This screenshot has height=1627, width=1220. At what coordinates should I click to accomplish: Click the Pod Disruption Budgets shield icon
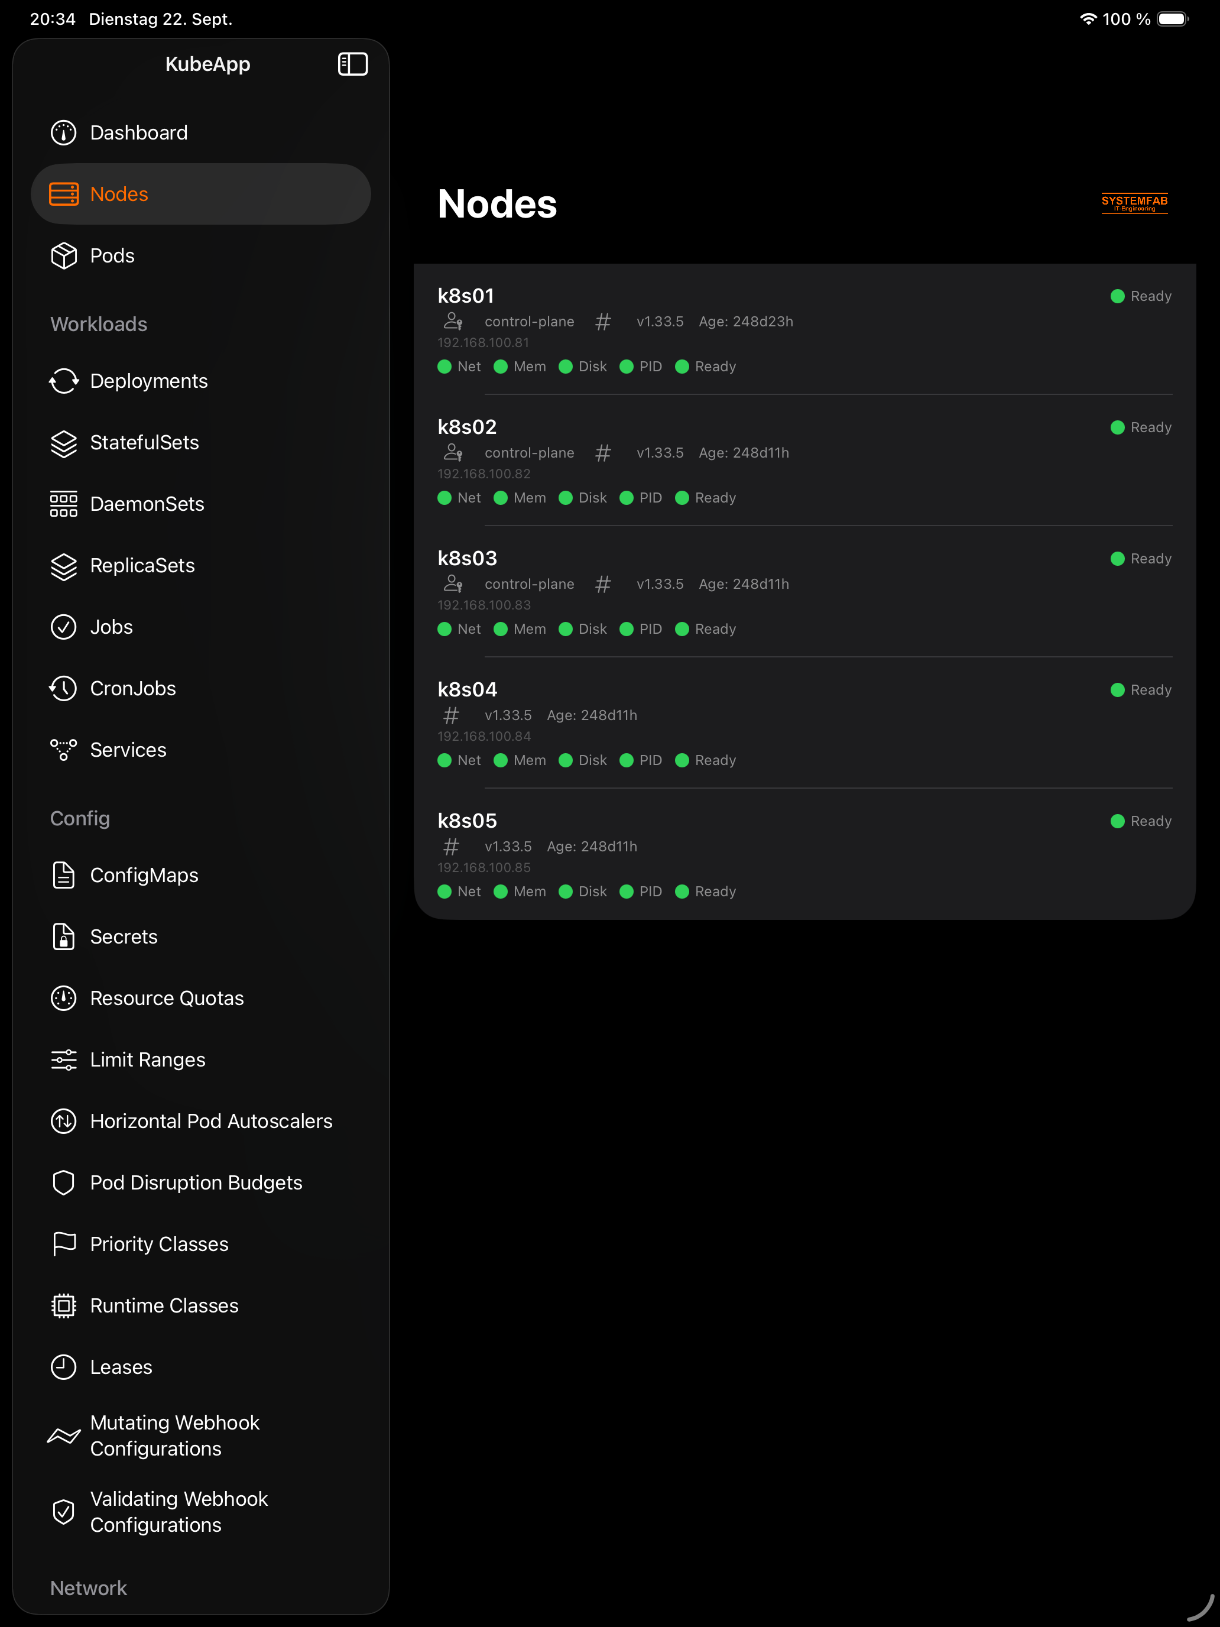(64, 1183)
